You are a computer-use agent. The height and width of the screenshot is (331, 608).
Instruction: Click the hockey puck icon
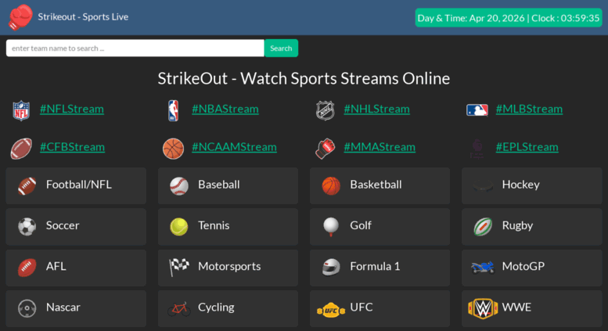(483, 186)
